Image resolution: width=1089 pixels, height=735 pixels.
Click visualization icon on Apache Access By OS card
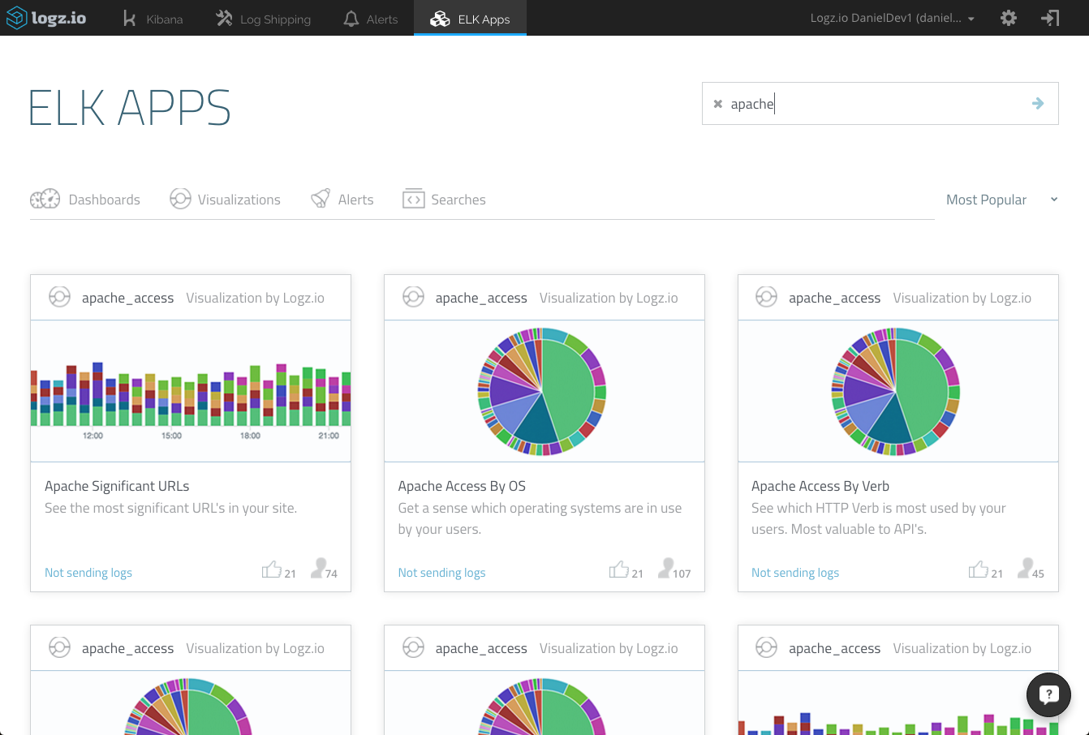click(x=413, y=298)
